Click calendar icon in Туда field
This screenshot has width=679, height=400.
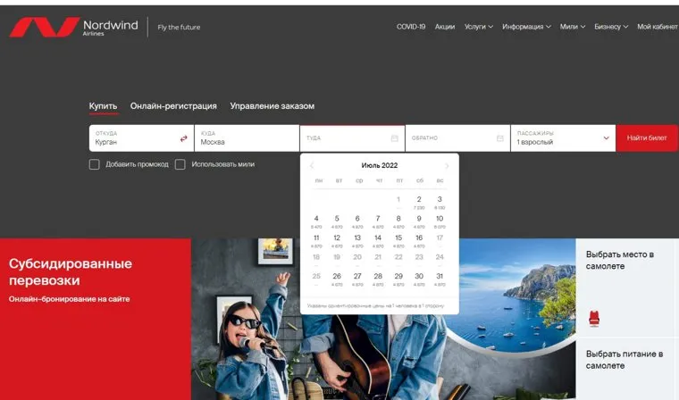coord(394,138)
